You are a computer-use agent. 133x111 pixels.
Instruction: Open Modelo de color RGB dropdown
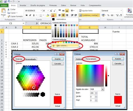click(103, 89)
